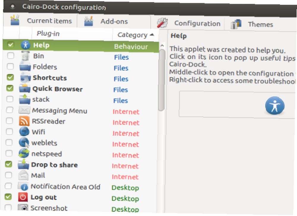297x216 pixels.
Task: Tick the Mail plug-in checkbox
Action: point(8,175)
